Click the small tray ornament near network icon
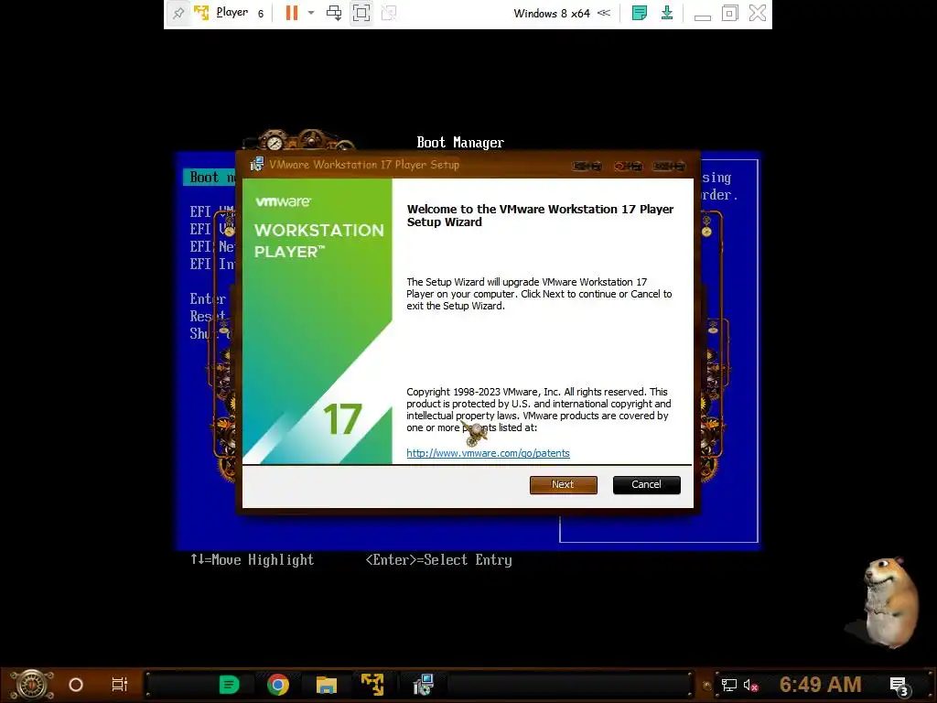This screenshot has width=937, height=703. pos(707,685)
